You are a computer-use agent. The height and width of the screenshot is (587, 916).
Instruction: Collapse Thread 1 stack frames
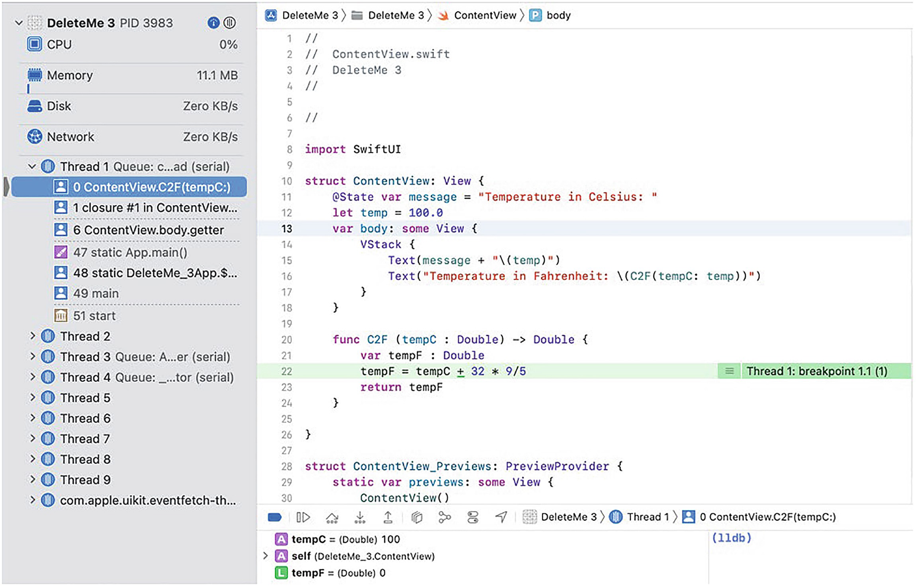click(x=32, y=167)
